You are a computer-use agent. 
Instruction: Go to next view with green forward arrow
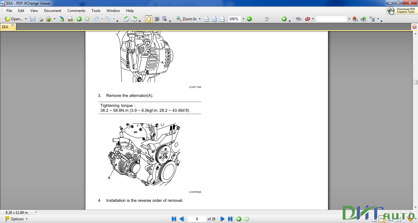(x=87, y=19)
